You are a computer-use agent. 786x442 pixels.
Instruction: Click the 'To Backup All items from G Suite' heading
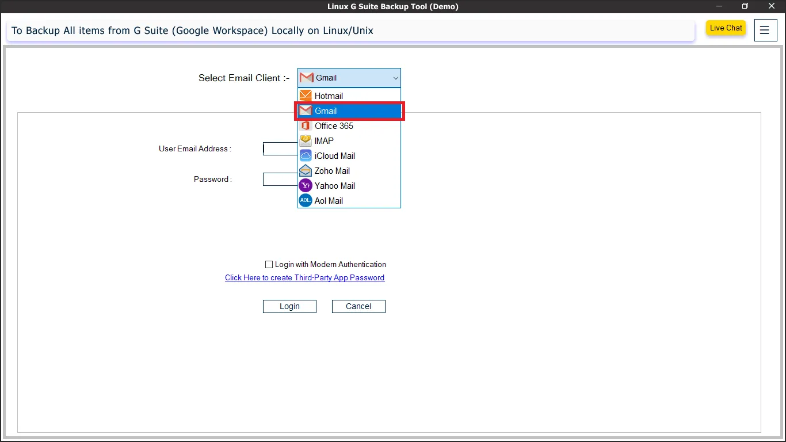[192, 31]
